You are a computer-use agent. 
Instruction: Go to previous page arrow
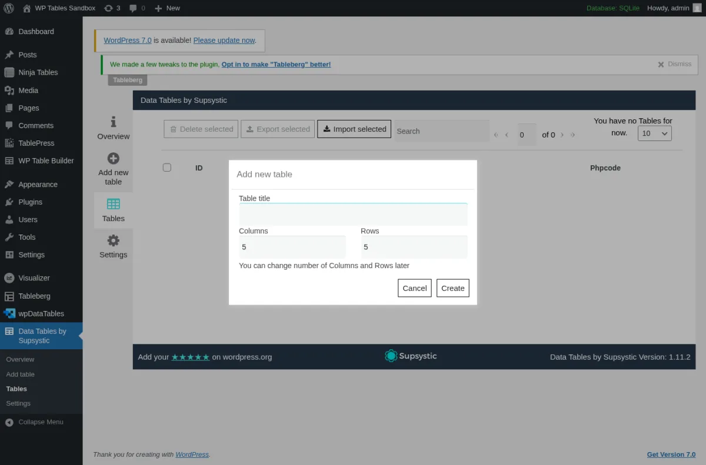507,135
